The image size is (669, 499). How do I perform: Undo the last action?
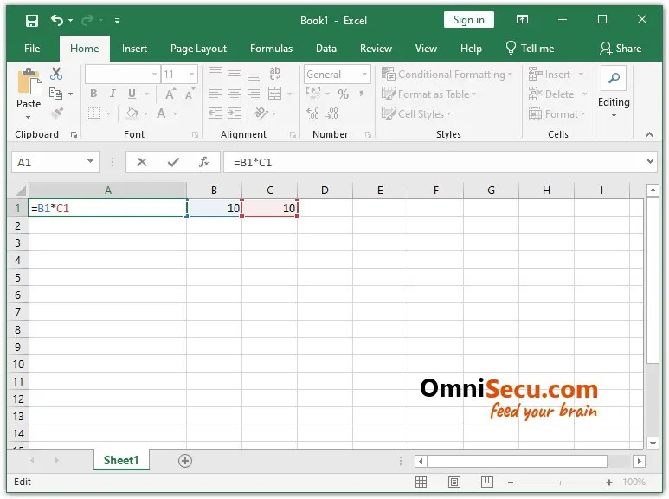tap(57, 20)
